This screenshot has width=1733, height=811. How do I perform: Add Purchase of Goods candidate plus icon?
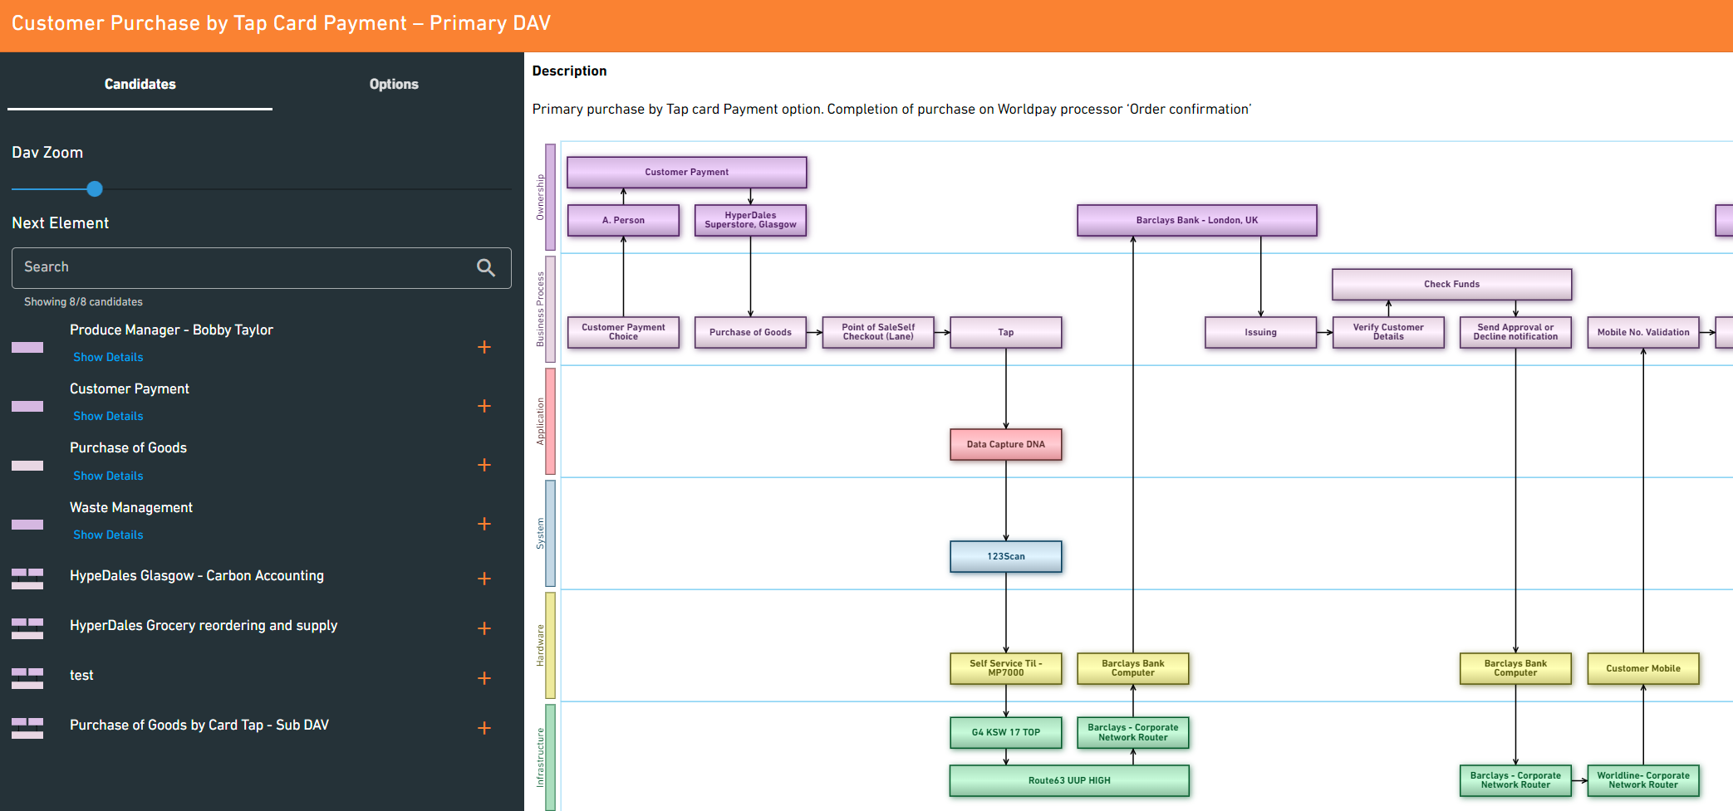(484, 465)
